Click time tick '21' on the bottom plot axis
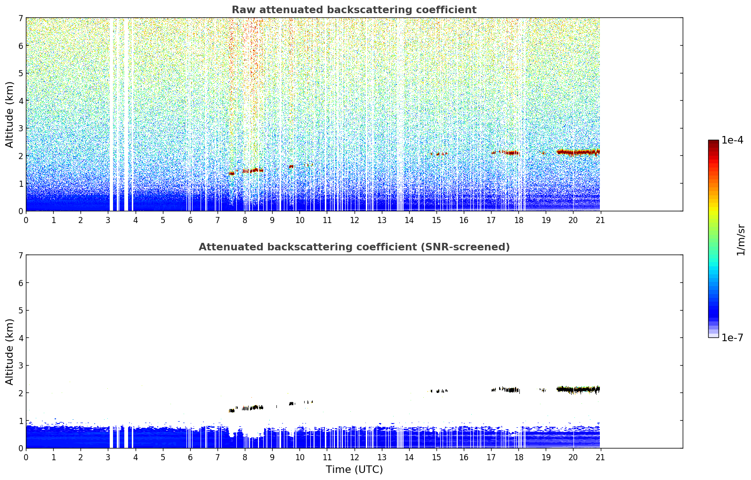The width and height of the screenshot is (751, 480). click(x=600, y=457)
